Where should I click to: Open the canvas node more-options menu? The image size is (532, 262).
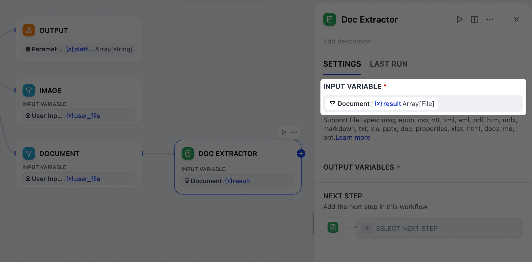pos(294,132)
